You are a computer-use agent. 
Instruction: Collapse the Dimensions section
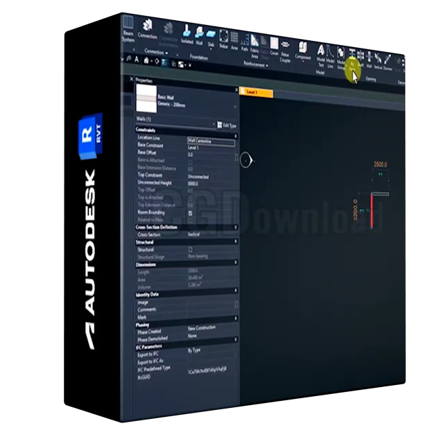[x=236, y=262]
